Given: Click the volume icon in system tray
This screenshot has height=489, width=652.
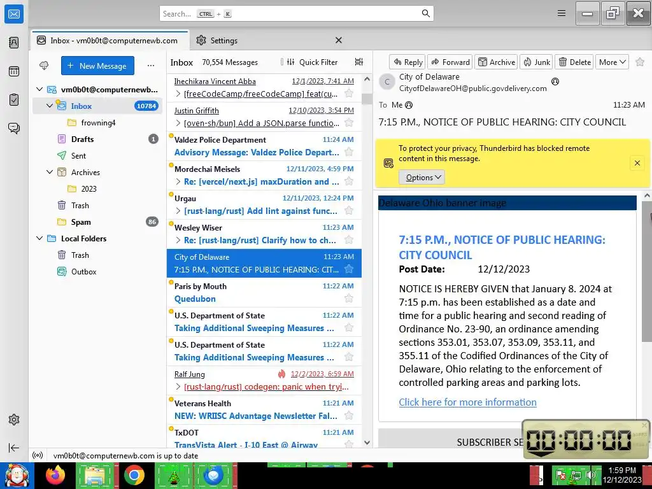Looking at the screenshot, I should (x=590, y=474).
